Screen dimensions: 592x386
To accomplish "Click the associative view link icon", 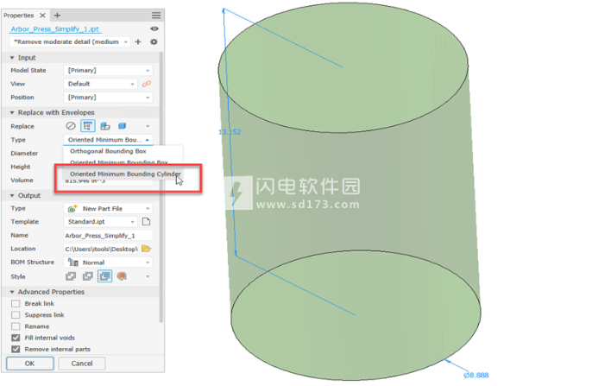I will pos(147,84).
